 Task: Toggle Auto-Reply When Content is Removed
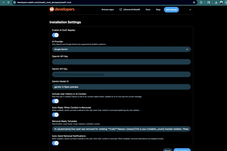click(55, 115)
